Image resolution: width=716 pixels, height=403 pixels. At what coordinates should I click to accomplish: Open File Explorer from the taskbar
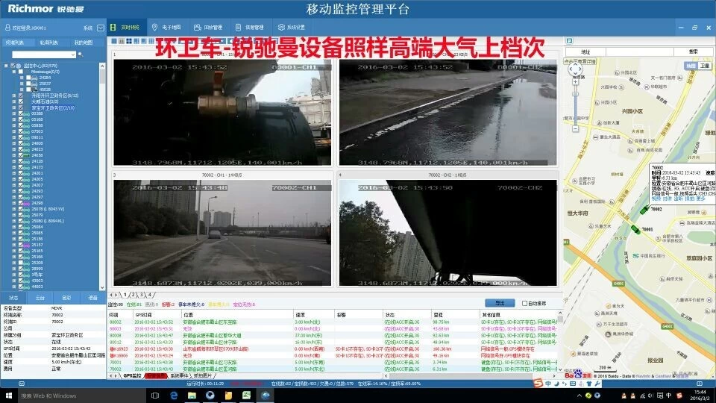pyautogui.click(x=192, y=396)
